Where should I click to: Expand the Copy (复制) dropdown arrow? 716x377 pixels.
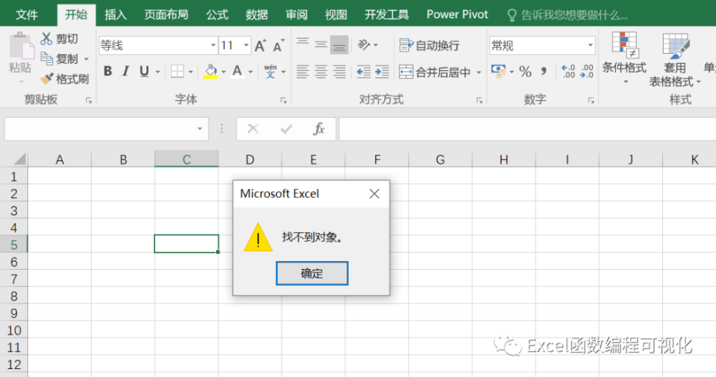point(87,59)
